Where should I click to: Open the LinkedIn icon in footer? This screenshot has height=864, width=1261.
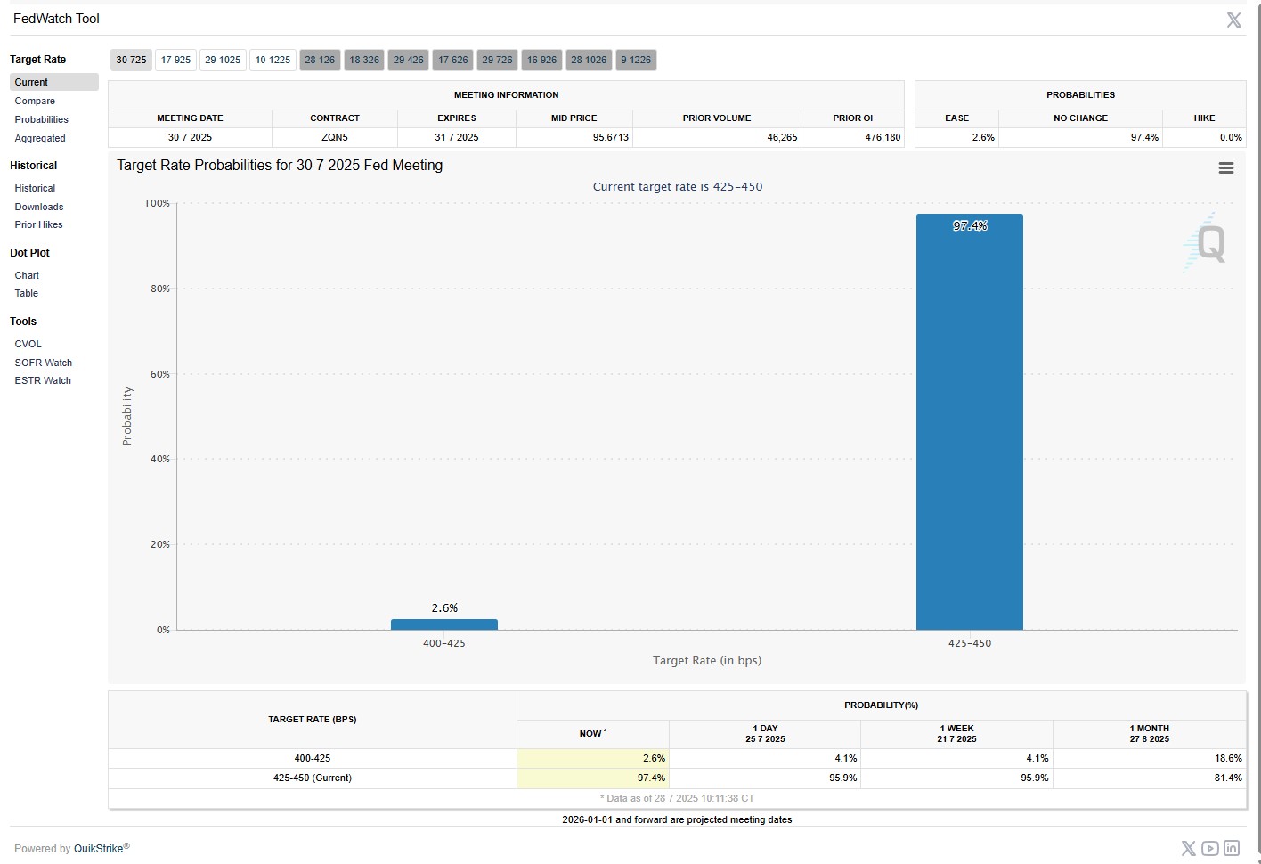1232,848
